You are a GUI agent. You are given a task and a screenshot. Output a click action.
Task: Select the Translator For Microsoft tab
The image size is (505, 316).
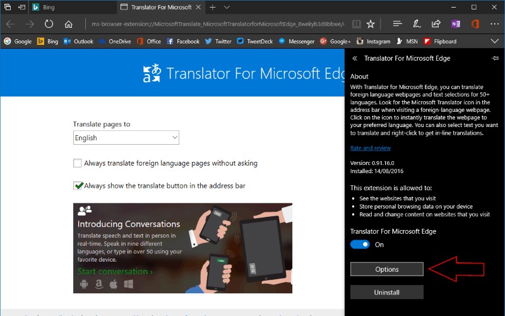(161, 7)
